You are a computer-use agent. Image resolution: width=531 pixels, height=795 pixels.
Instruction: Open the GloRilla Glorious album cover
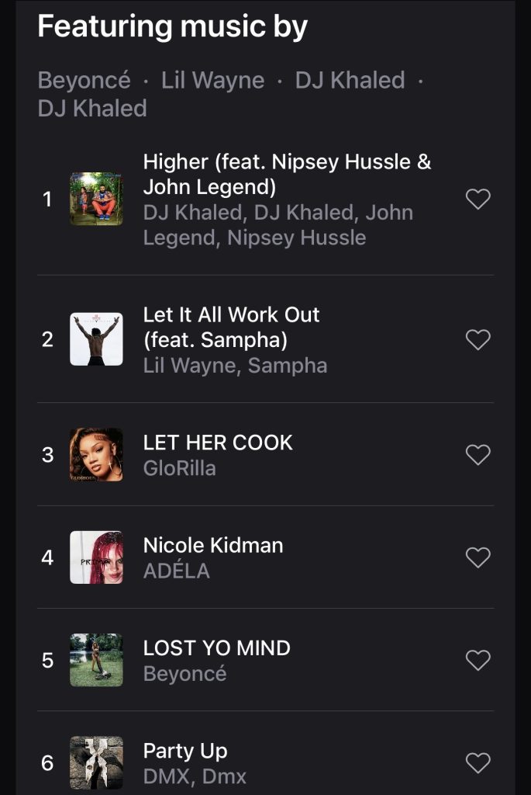click(96, 455)
